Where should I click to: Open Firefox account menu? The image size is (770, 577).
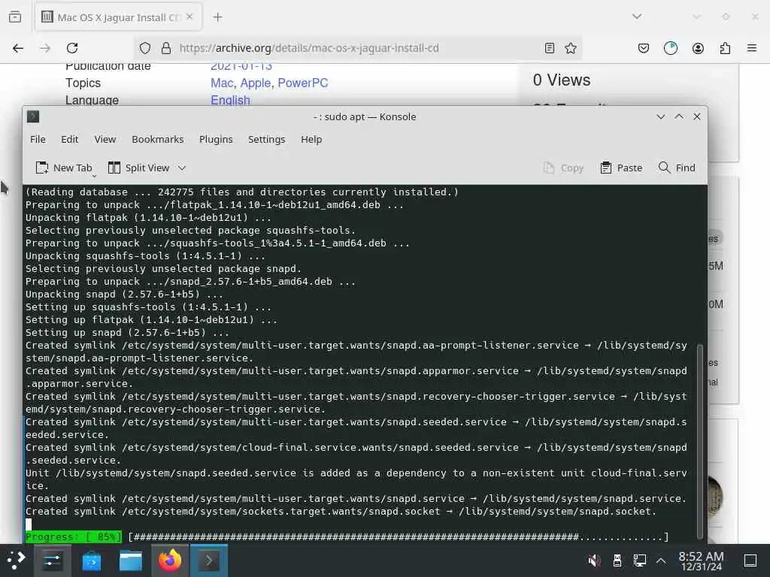[x=698, y=48]
